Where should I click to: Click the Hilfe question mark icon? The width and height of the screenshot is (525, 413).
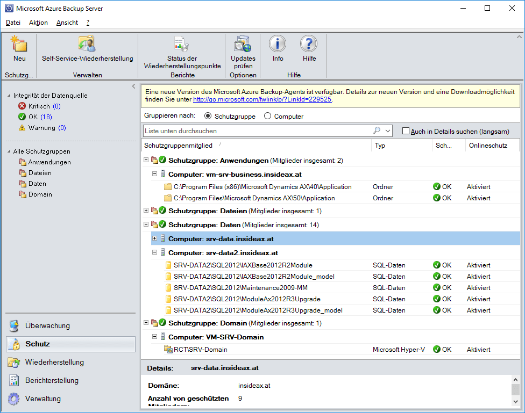pyautogui.click(x=309, y=45)
